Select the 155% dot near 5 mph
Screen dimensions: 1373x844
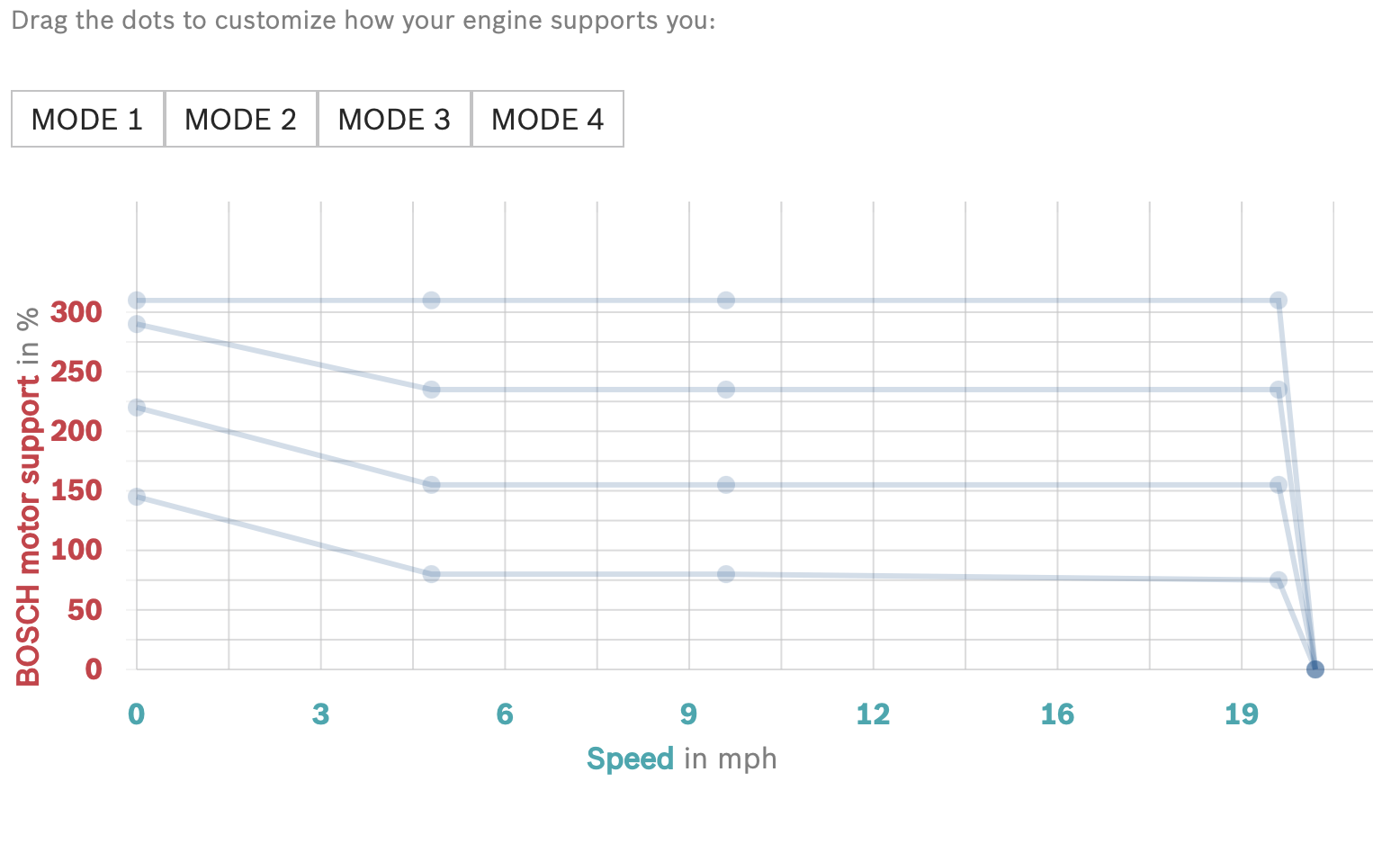[x=431, y=485]
